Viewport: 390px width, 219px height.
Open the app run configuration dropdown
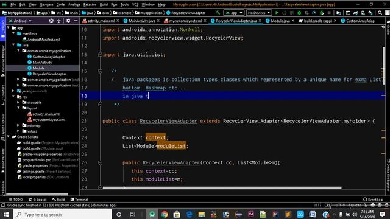click(x=234, y=13)
